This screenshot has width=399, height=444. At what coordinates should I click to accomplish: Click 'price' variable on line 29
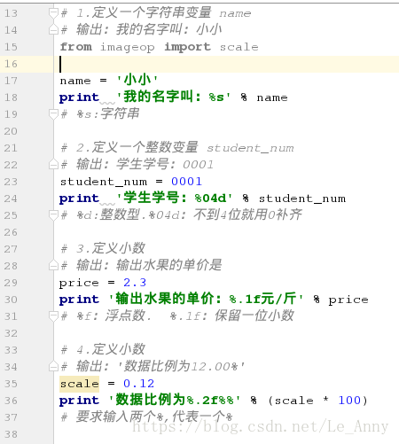tap(79, 284)
